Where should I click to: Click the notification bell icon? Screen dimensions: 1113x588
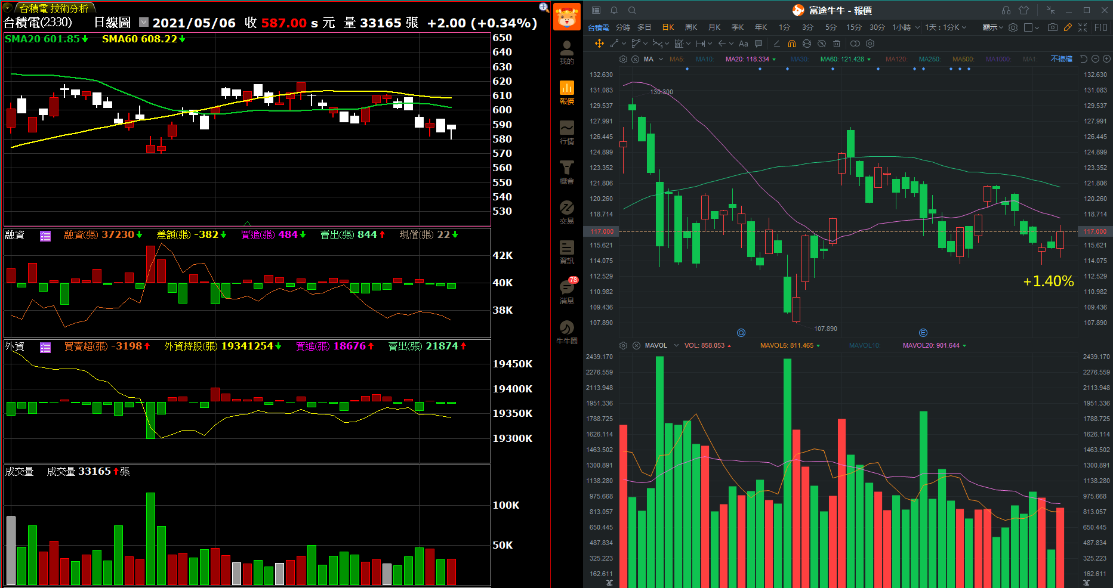pos(613,10)
